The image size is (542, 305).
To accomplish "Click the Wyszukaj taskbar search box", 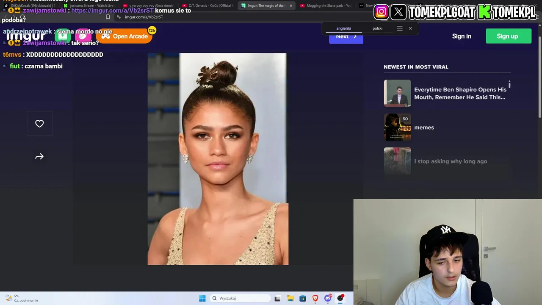I will [x=240, y=298].
